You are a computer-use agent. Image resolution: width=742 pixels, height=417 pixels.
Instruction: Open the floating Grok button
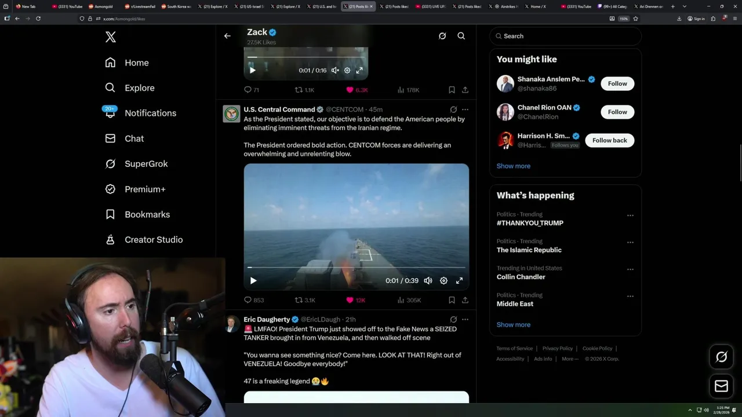pos(721,357)
